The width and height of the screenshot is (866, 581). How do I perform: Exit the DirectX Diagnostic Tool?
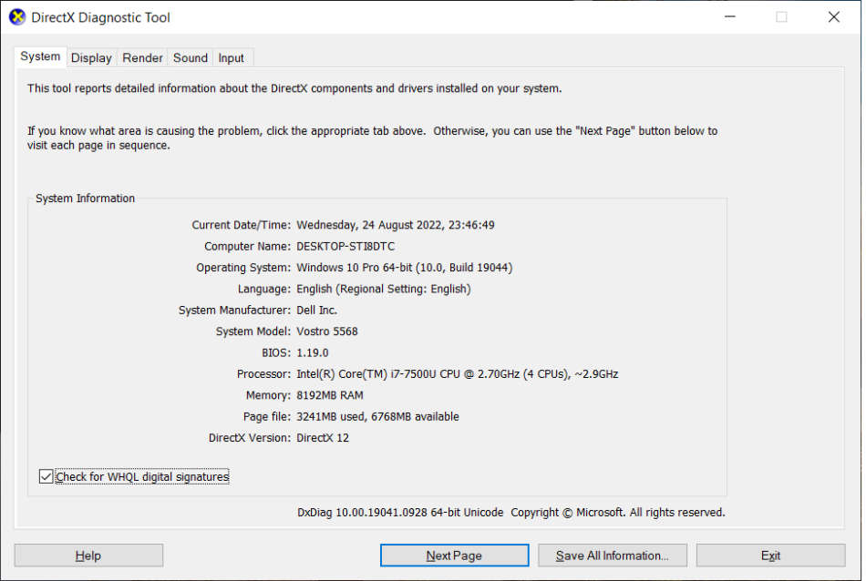tap(770, 555)
